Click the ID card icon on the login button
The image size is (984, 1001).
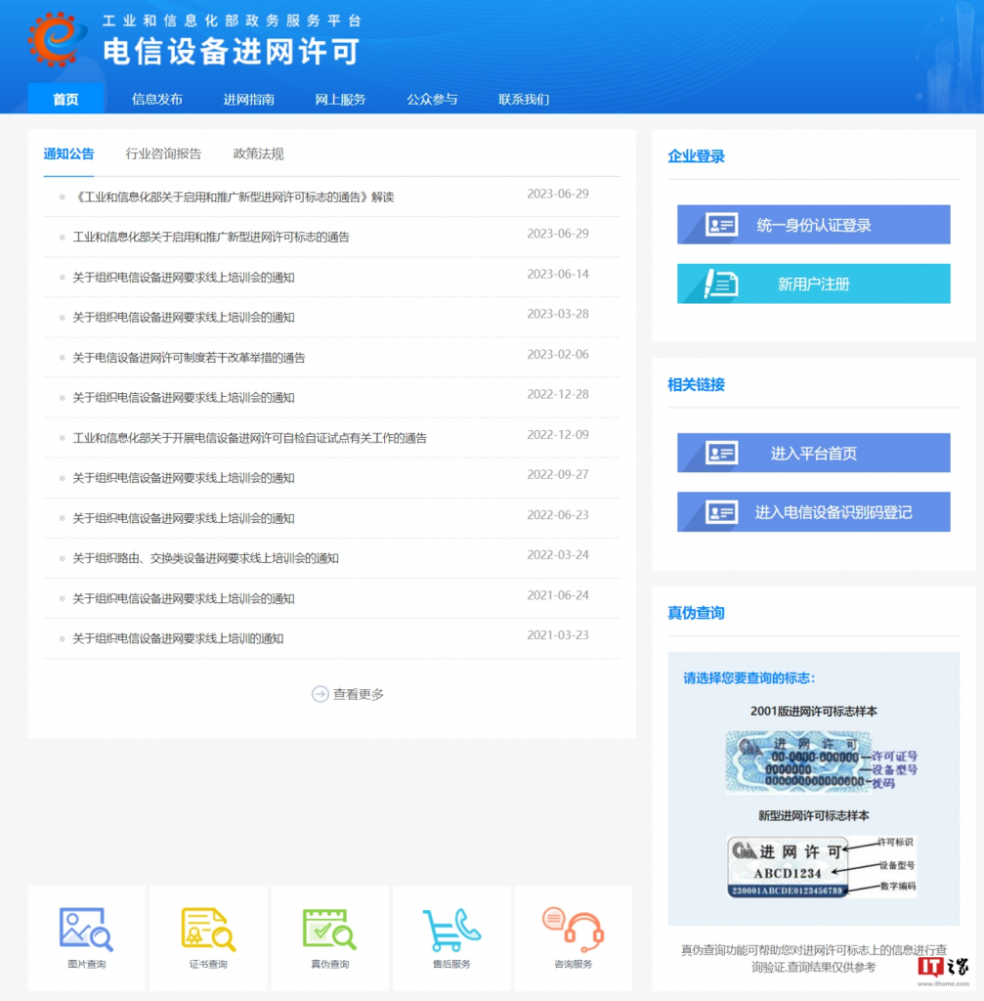point(721,224)
